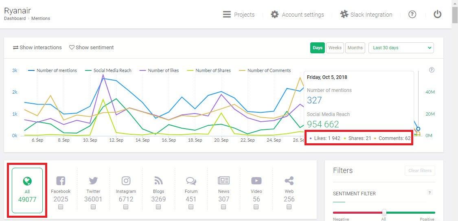Image resolution: width=458 pixels, height=221 pixels.
Task: Open the Projects hamburger icon
Action: [227, 14]
